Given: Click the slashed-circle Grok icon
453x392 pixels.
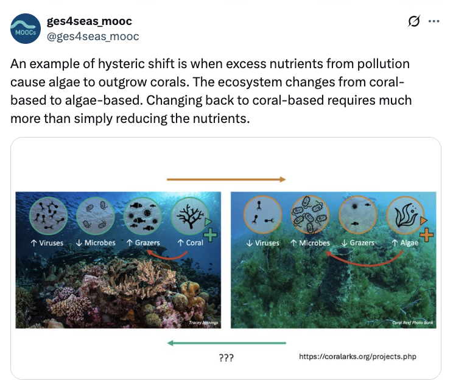Looking at the screenshot, I should 413,21.
